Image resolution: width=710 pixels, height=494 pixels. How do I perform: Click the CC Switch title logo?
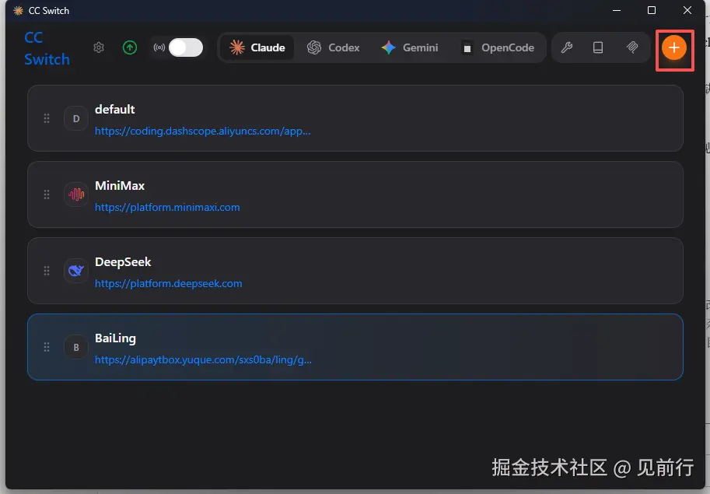pyautogui.click(x=47, y=48)
